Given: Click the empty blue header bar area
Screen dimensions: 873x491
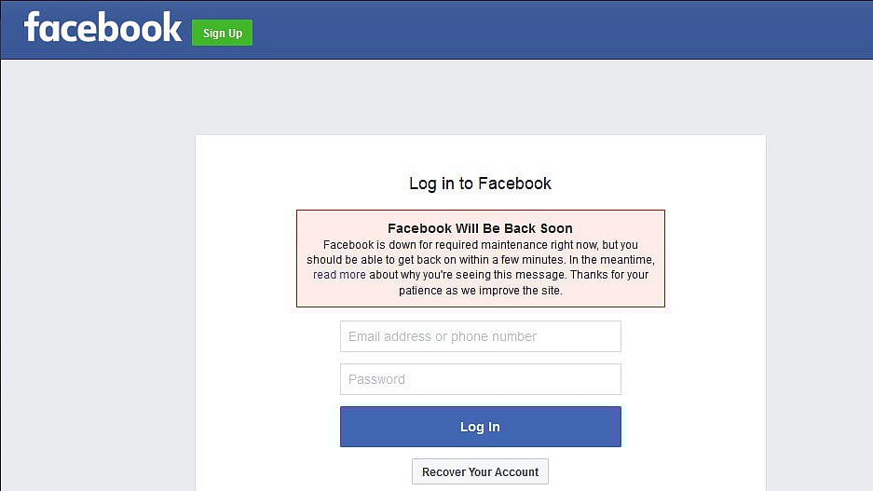Looking at the screenshot, I should point(557,30).
